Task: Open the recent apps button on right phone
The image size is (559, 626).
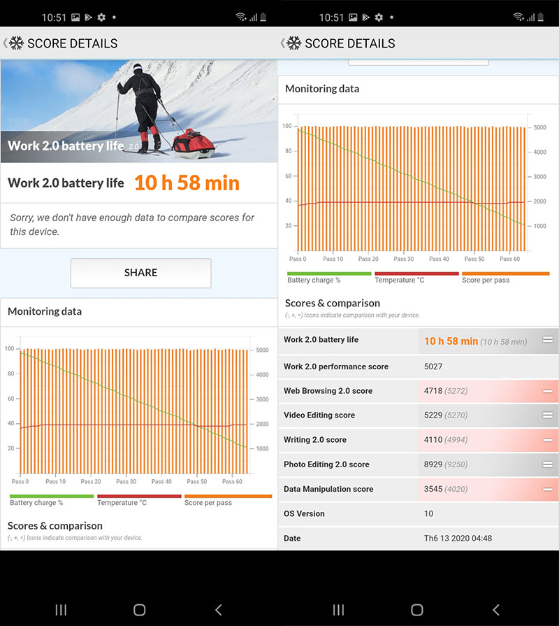Action: 338,610
